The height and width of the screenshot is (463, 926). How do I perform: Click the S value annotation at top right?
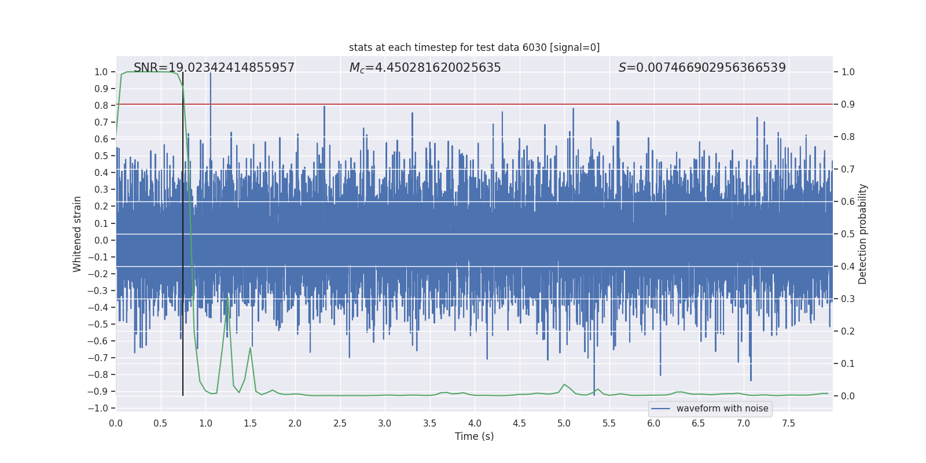point(701,68)
